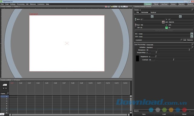The image size is (194, 116).
Task: Open the Line Processing dropdown
Action: click(192, 45)
